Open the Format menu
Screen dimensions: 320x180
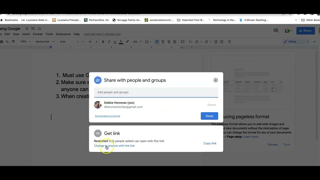(x=38, y=34)
